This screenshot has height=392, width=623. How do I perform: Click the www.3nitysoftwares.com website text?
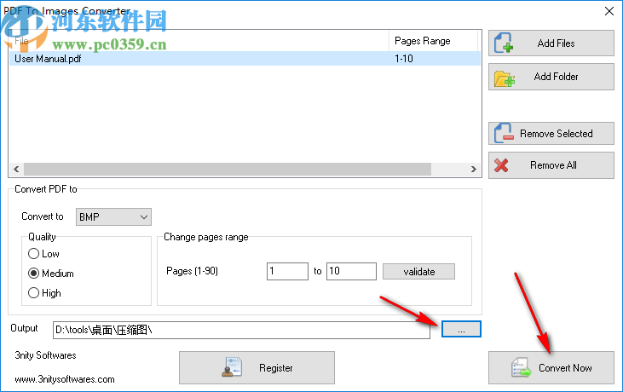(65, 379)
